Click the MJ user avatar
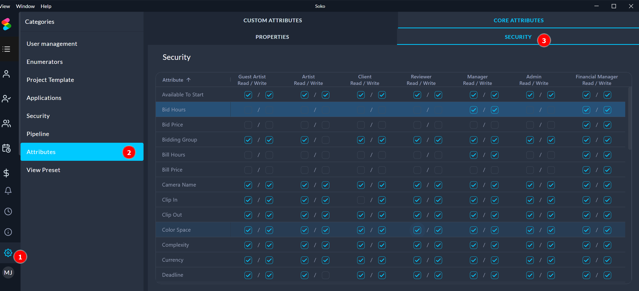This screenshot has width=639, height=291. click(8, 272)
